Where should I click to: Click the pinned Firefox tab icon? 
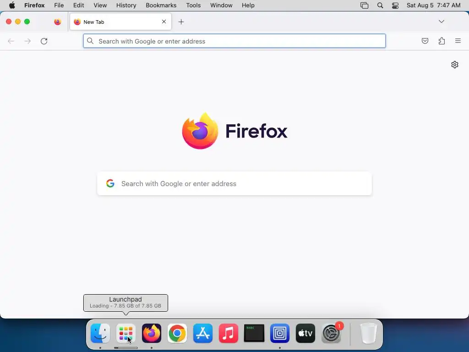[x=57, y=22]
